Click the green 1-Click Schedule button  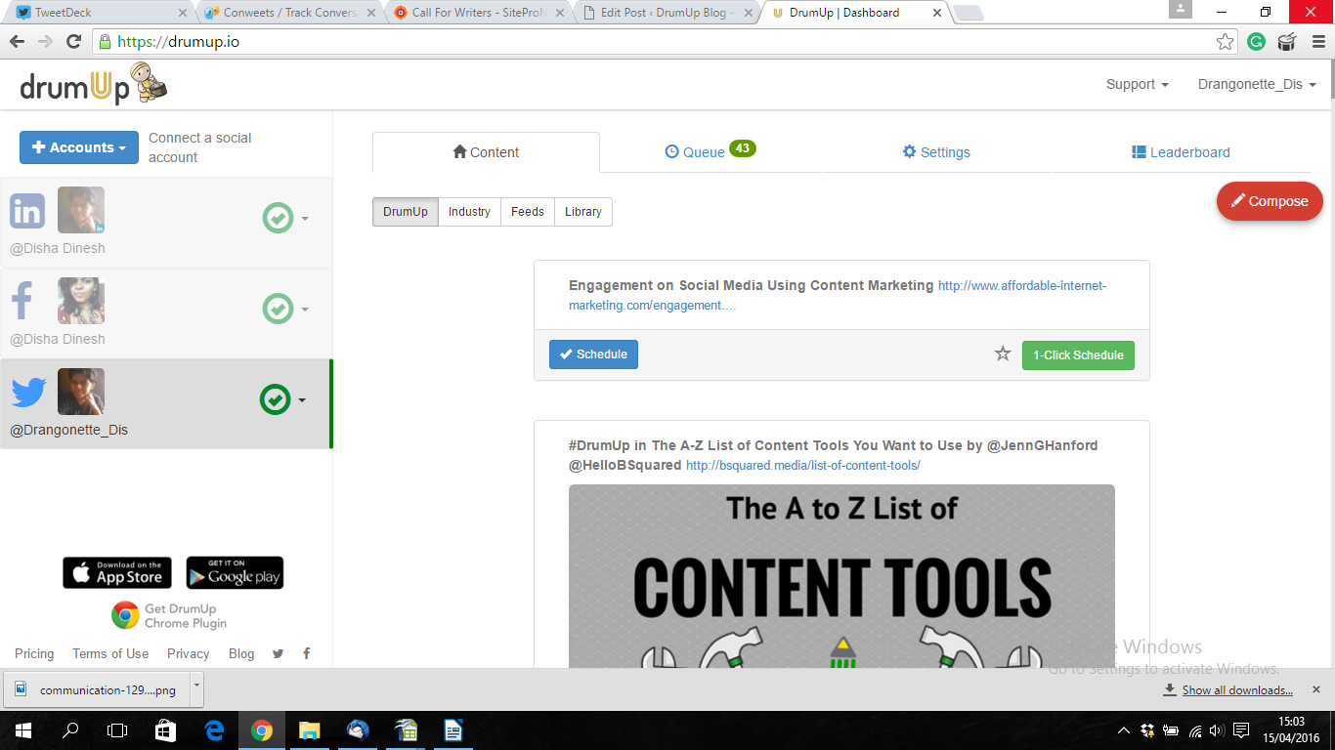point(1078,355)
